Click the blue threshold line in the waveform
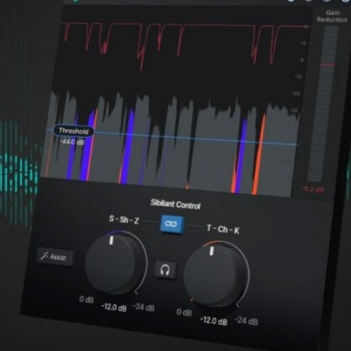351x351 pixels. click(194, 139)
